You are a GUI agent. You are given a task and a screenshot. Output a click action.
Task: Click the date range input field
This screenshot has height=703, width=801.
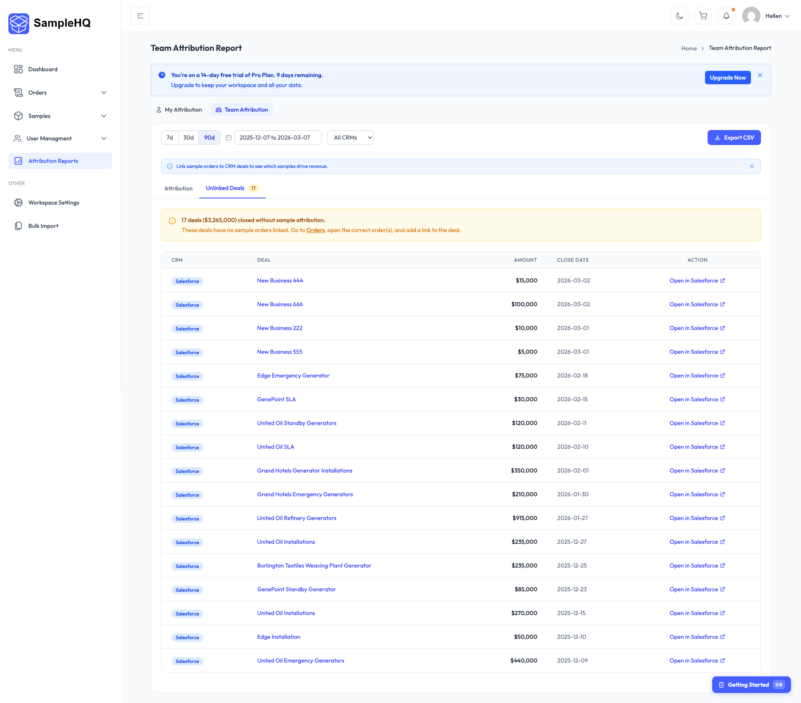coord(278,138)
